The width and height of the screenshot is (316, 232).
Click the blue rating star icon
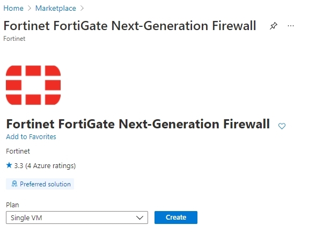9,165
